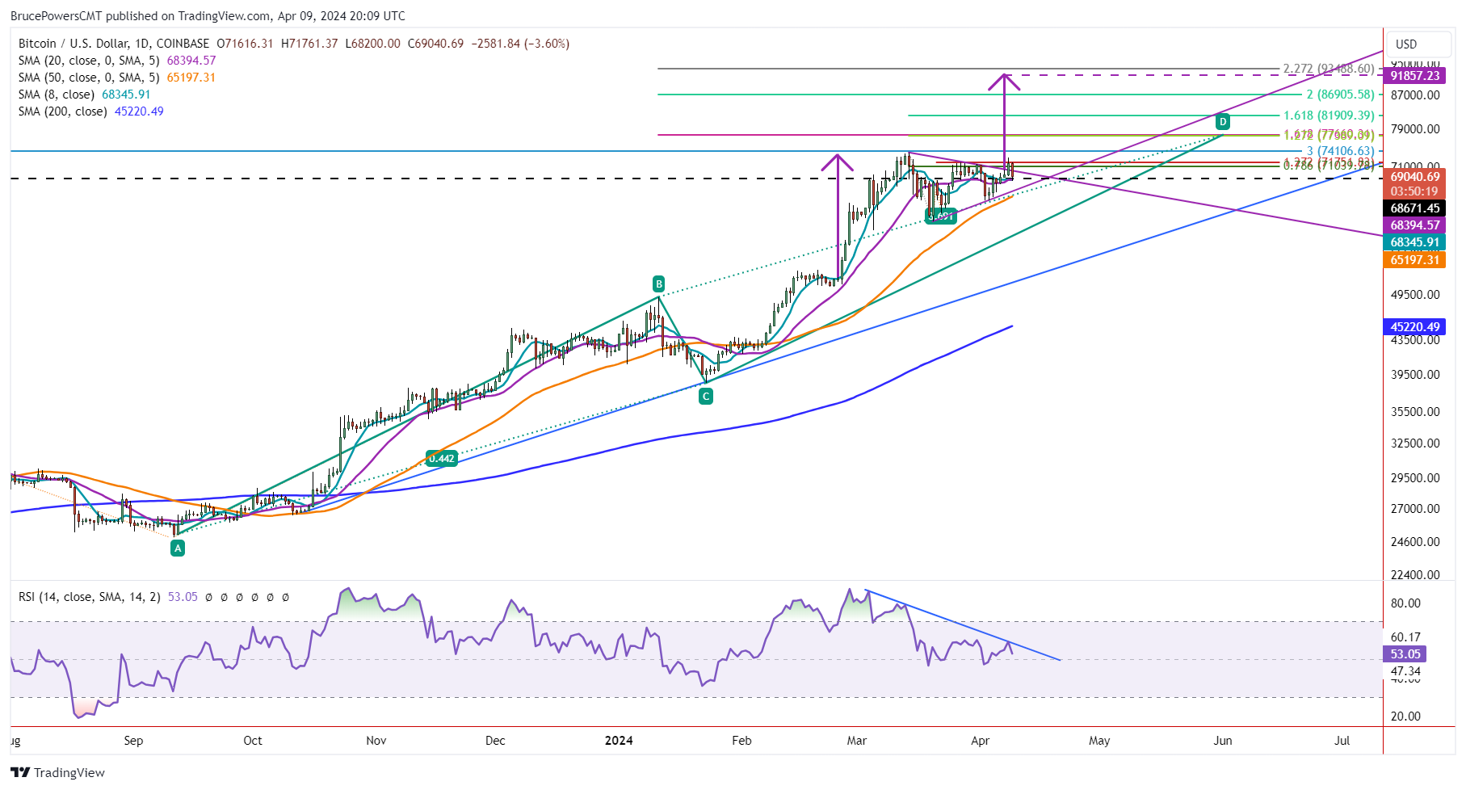Select the Apr label on the time axis
The image size is (1466, 790).
[x=979, y=740]
